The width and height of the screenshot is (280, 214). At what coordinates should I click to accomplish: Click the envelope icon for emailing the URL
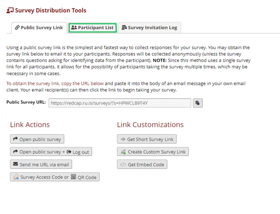pyautogui.click(x=15, y=164)
